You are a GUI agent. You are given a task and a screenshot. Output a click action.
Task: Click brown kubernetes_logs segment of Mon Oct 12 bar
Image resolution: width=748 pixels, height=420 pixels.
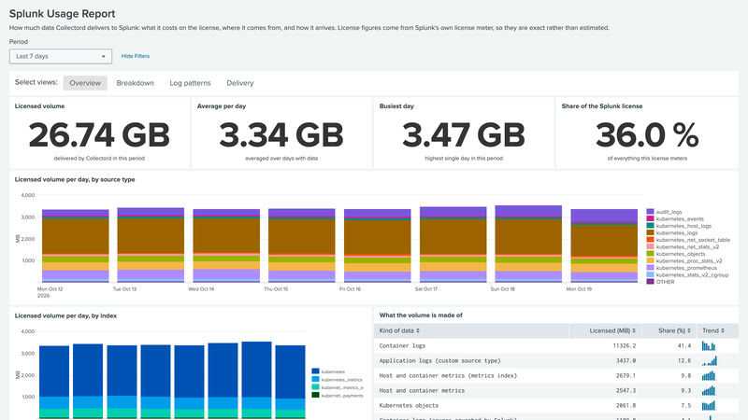[76, 236]
